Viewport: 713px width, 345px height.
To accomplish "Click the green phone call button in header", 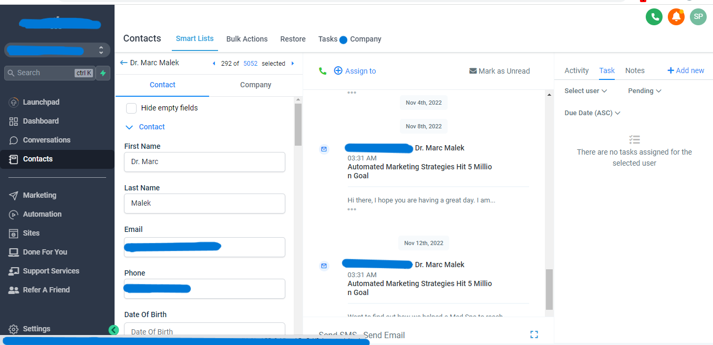I will pyautogui.click(x=654, y=17).
